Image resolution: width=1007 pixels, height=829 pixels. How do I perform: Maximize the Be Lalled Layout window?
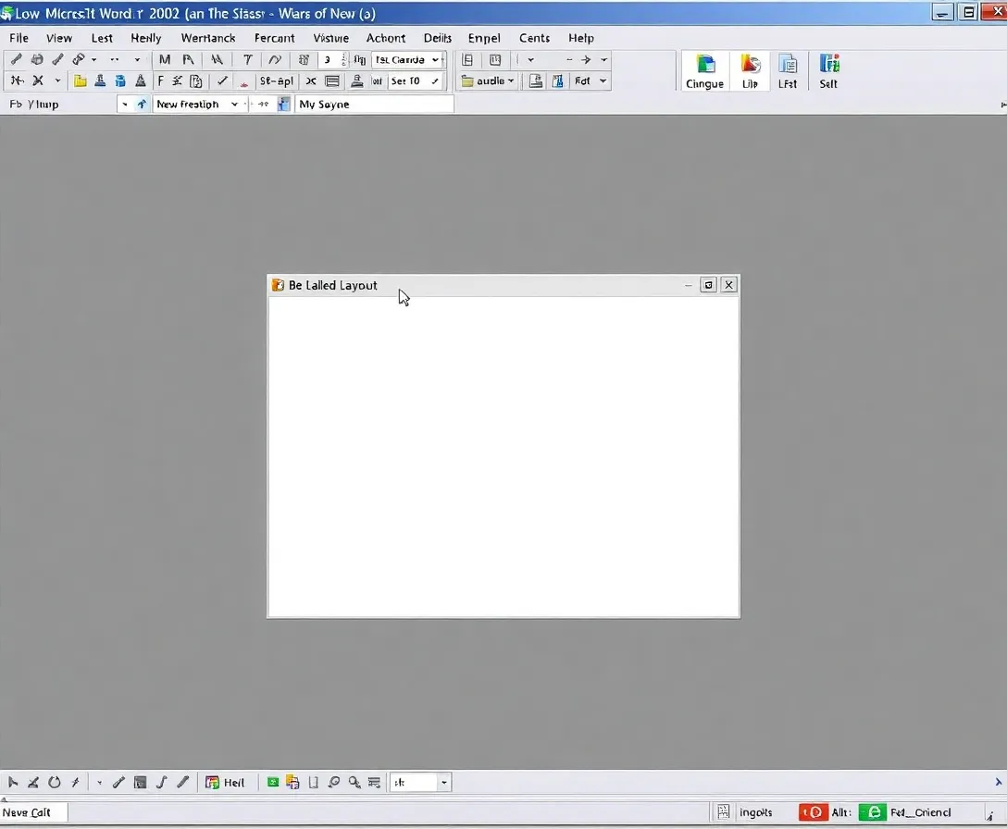[708, 285]
